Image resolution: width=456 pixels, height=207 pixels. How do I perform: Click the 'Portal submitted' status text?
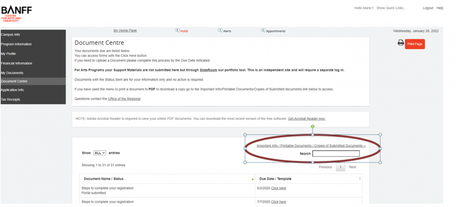tap(94, 193)
